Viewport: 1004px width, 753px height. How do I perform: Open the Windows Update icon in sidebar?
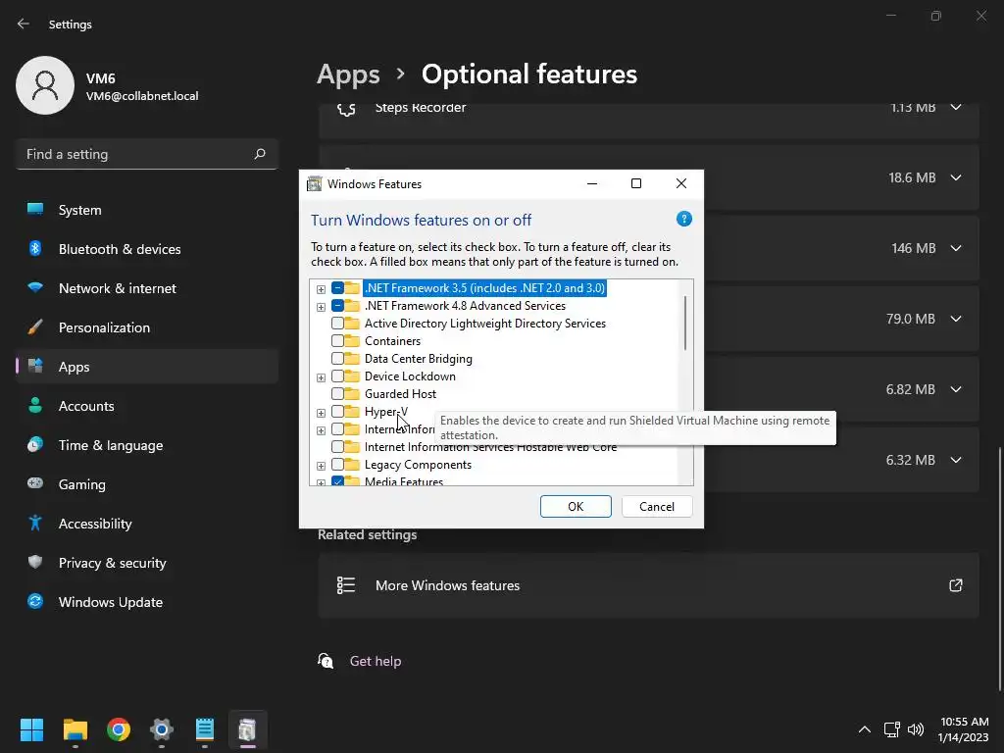(x=35, y=602)
